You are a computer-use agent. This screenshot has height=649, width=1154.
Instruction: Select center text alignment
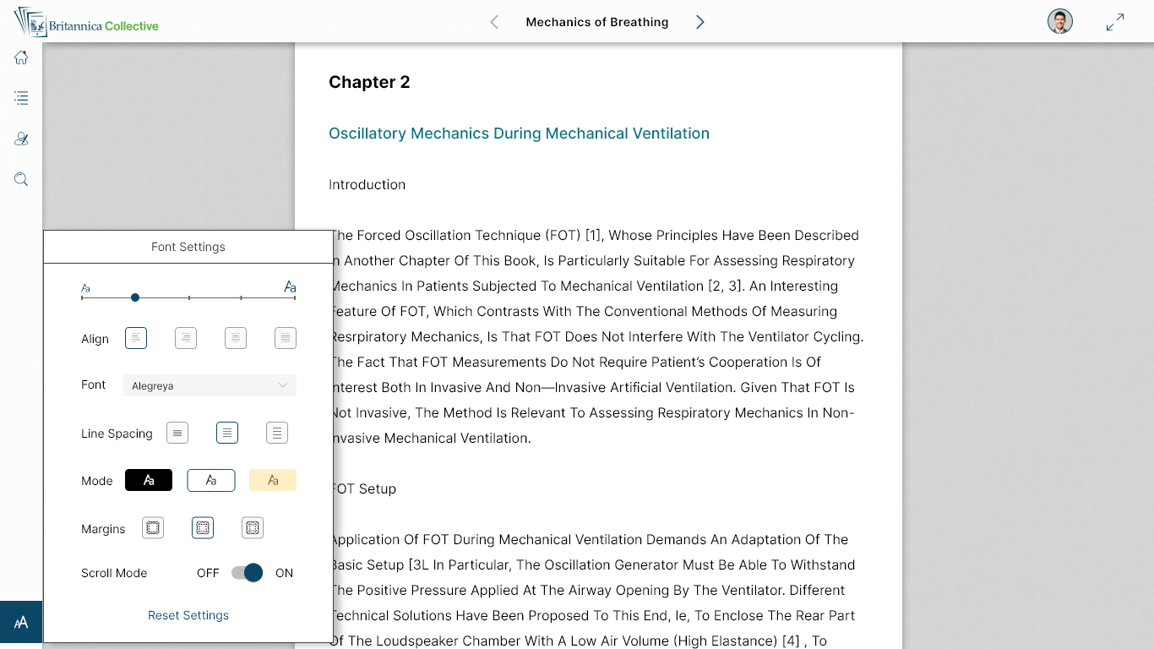tap(236, 338)
